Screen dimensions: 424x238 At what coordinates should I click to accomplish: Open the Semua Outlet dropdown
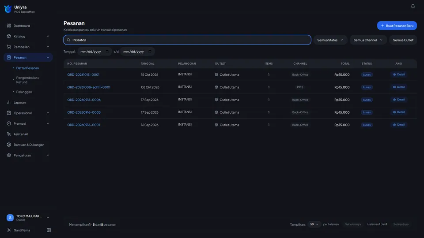[403, 40]
